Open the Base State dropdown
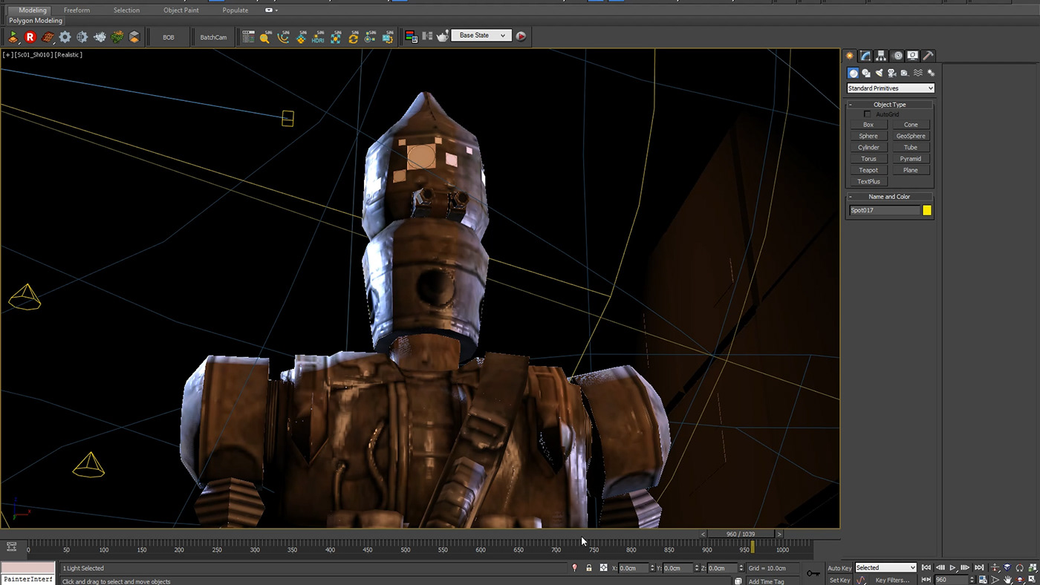The height and width of the screenshot is (585, 1040). (x=481, y=36)
